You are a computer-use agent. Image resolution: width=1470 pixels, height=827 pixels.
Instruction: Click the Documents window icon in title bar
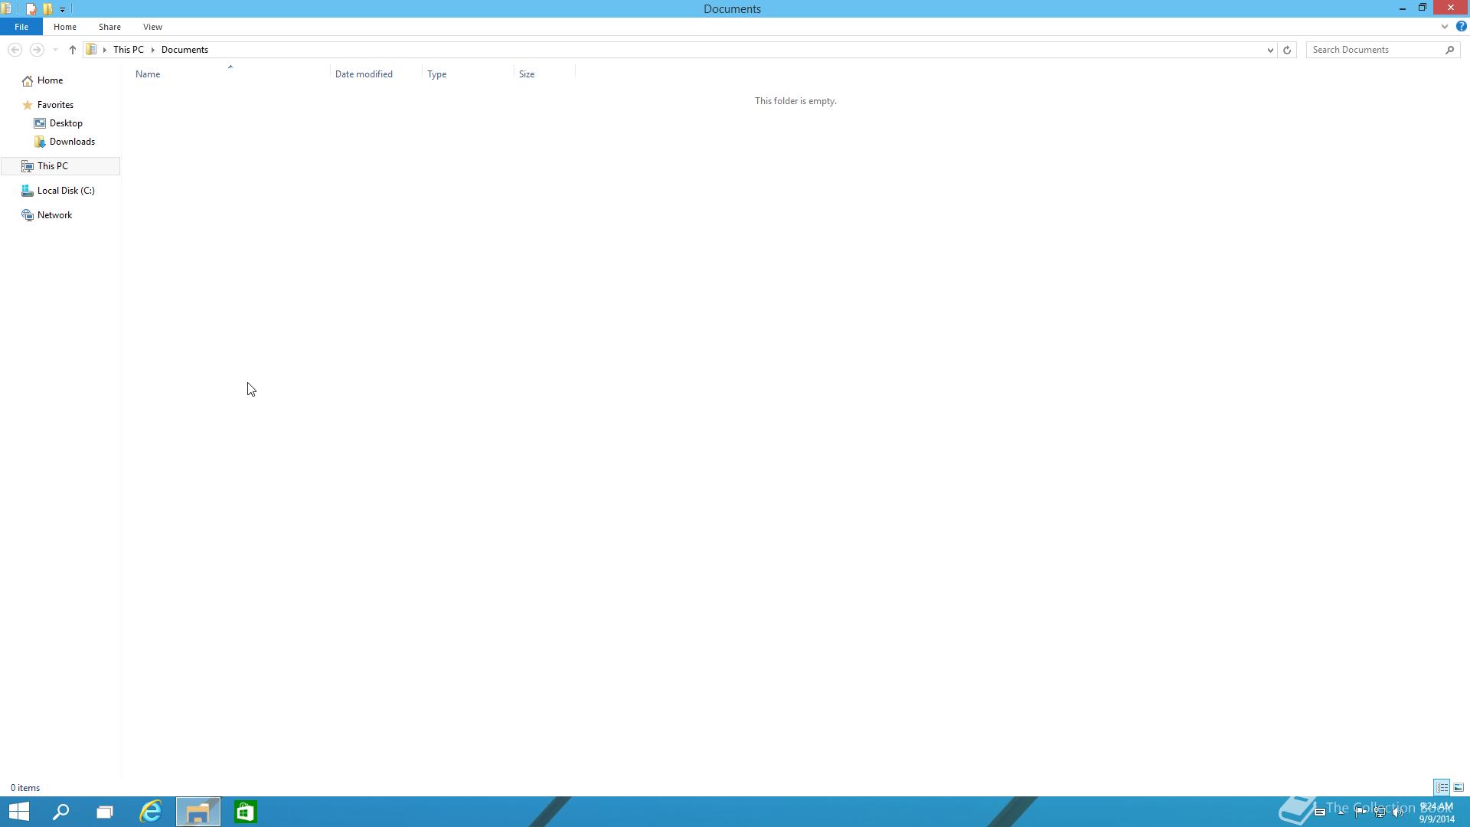(6, 9)
